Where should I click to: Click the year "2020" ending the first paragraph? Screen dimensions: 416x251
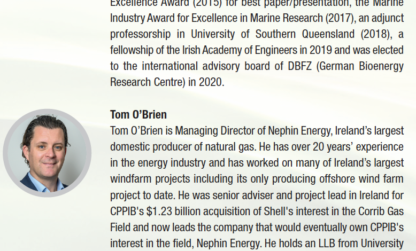pyautogui.click(x=211, y=82)
